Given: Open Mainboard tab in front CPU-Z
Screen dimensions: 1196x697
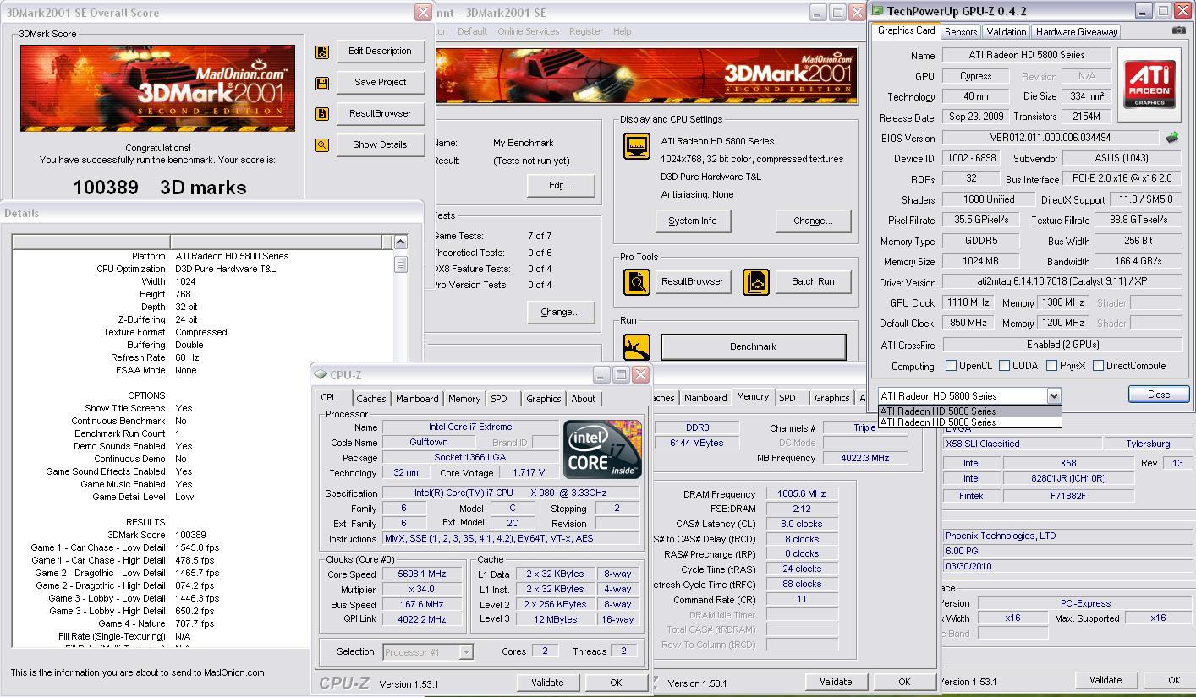Looking at the screenshot, I should (417, 399).
